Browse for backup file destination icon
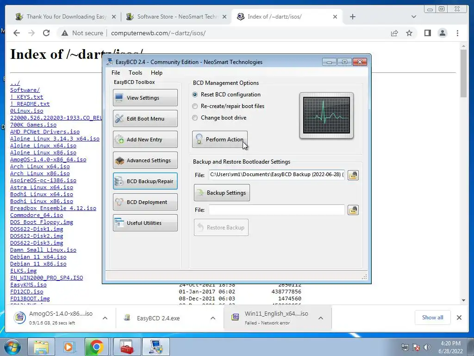 click(353, 175)
